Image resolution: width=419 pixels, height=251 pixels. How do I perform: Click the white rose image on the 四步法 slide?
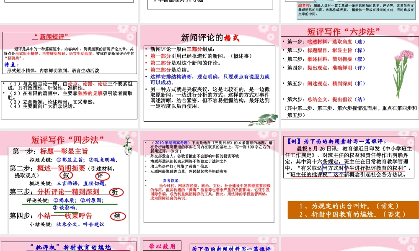pos(128,145)
